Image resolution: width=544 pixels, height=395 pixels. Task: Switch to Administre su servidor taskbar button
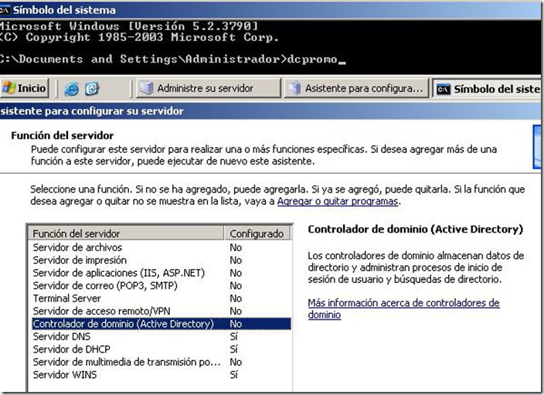pos(208,88)
